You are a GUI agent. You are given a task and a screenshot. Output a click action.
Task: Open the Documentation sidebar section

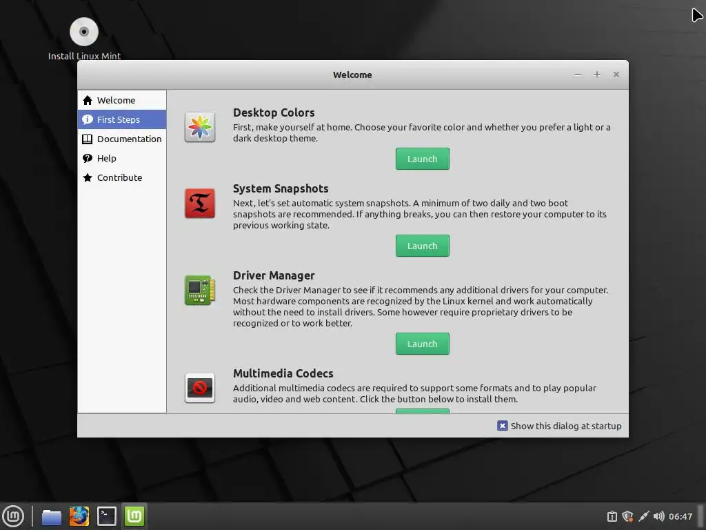pyautogui.click(x=122, y=139)
